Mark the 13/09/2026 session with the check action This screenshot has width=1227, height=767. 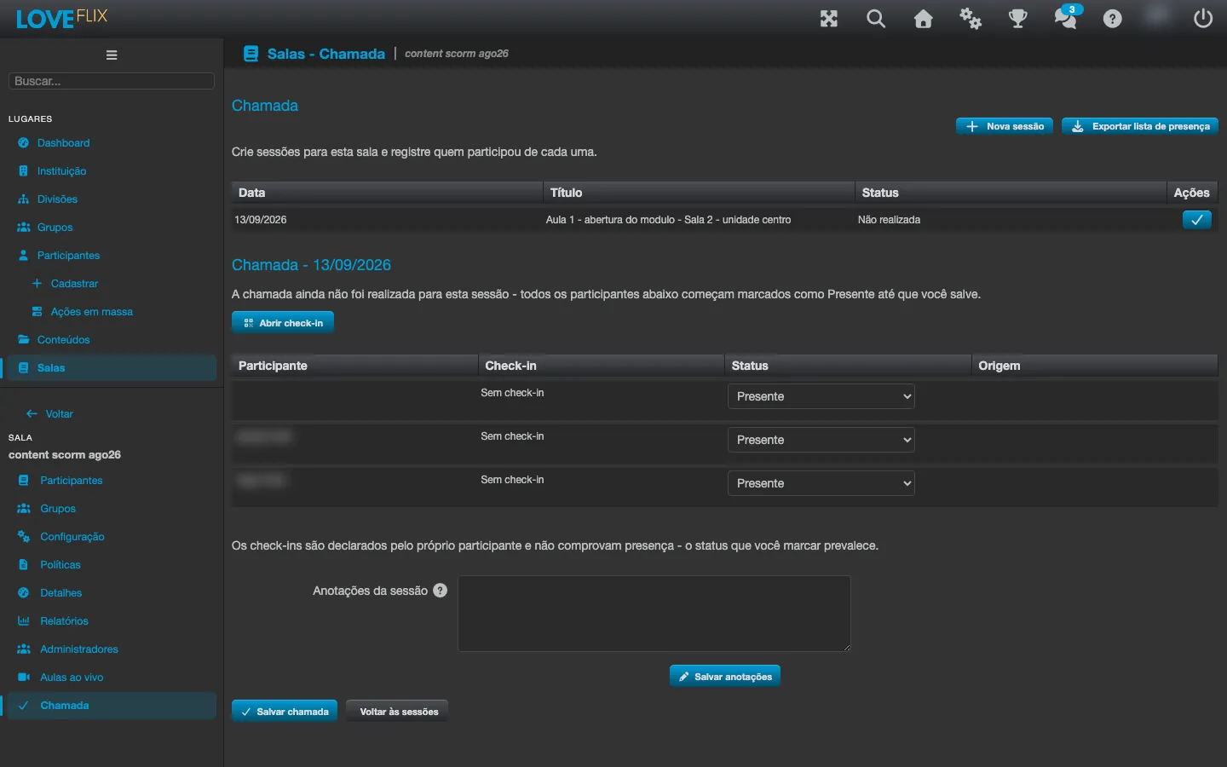[1197, 220]
